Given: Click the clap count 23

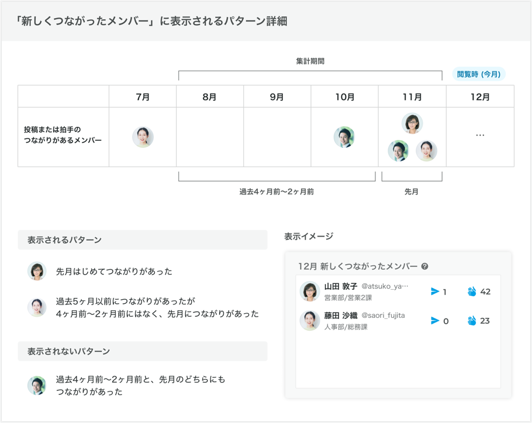Looking at the screenshot, I should tap(485, 321).
